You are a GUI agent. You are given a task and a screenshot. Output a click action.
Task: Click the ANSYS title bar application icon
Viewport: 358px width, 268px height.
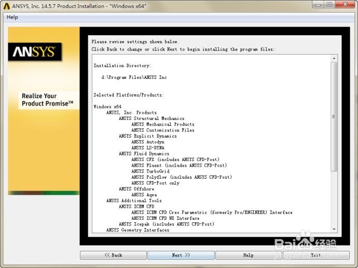(x=7, y=6)
